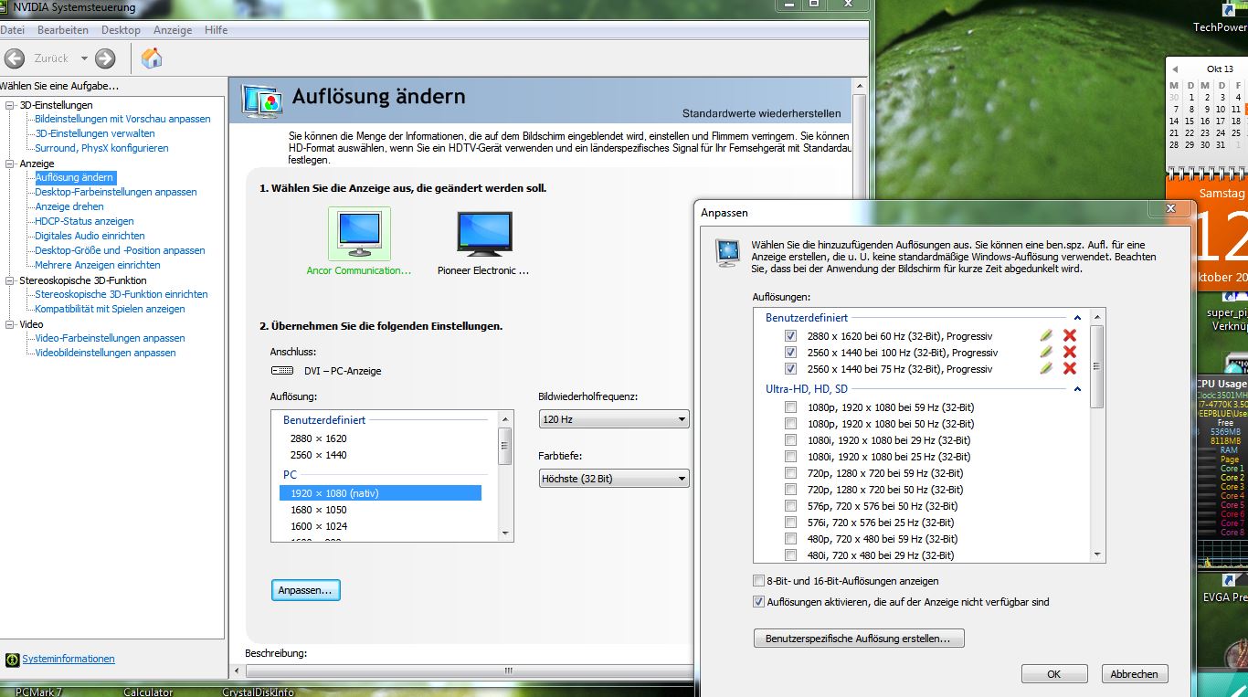The width and height of the screenshot is (1248, 697).
Task: Select 3D-Einstellungen verwalten
Action: point(95,133)
